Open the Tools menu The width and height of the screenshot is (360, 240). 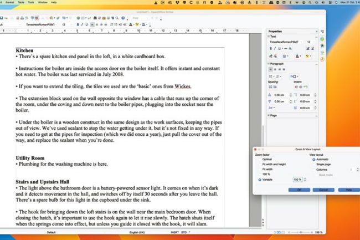tap(32, 2)
